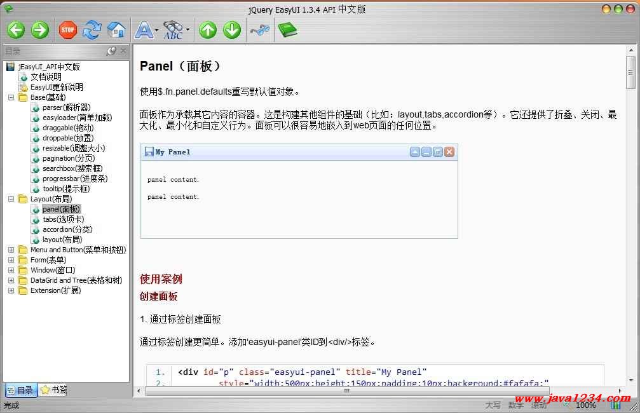Switch to 书签 bookmarks tab
640x413 pixels.
(x=53, y=389)
